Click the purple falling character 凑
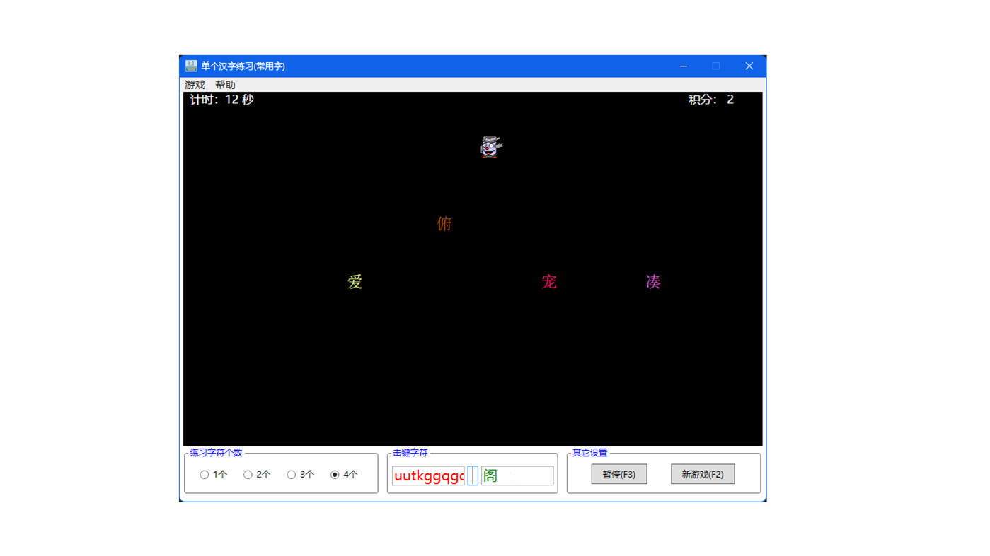This screenshot has width=990, height=556. click(x=652, y=281)
